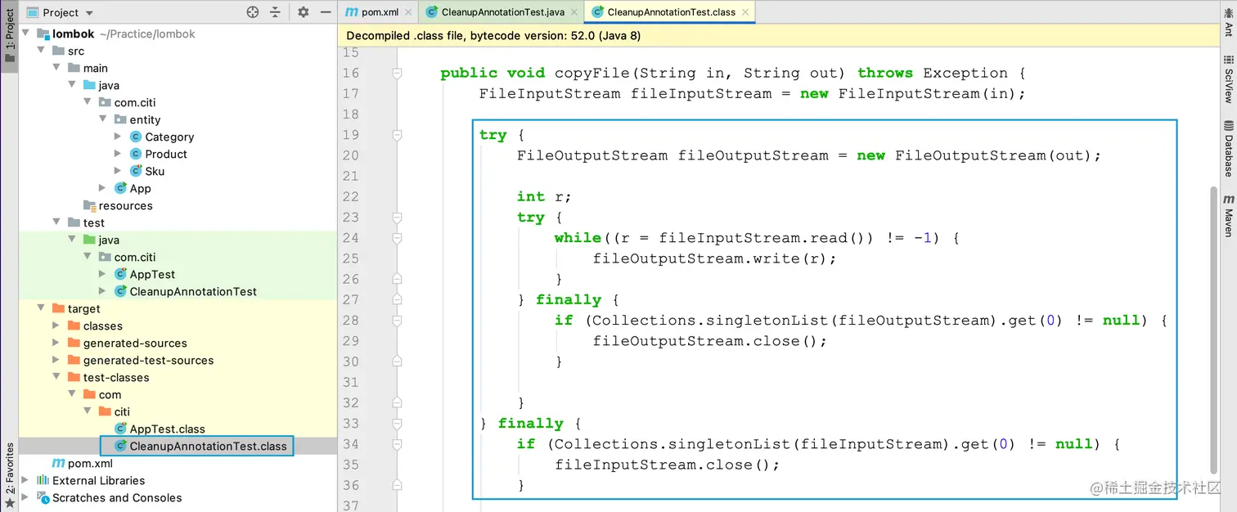Open the Maven tool window

click(x=1228, y=215)
